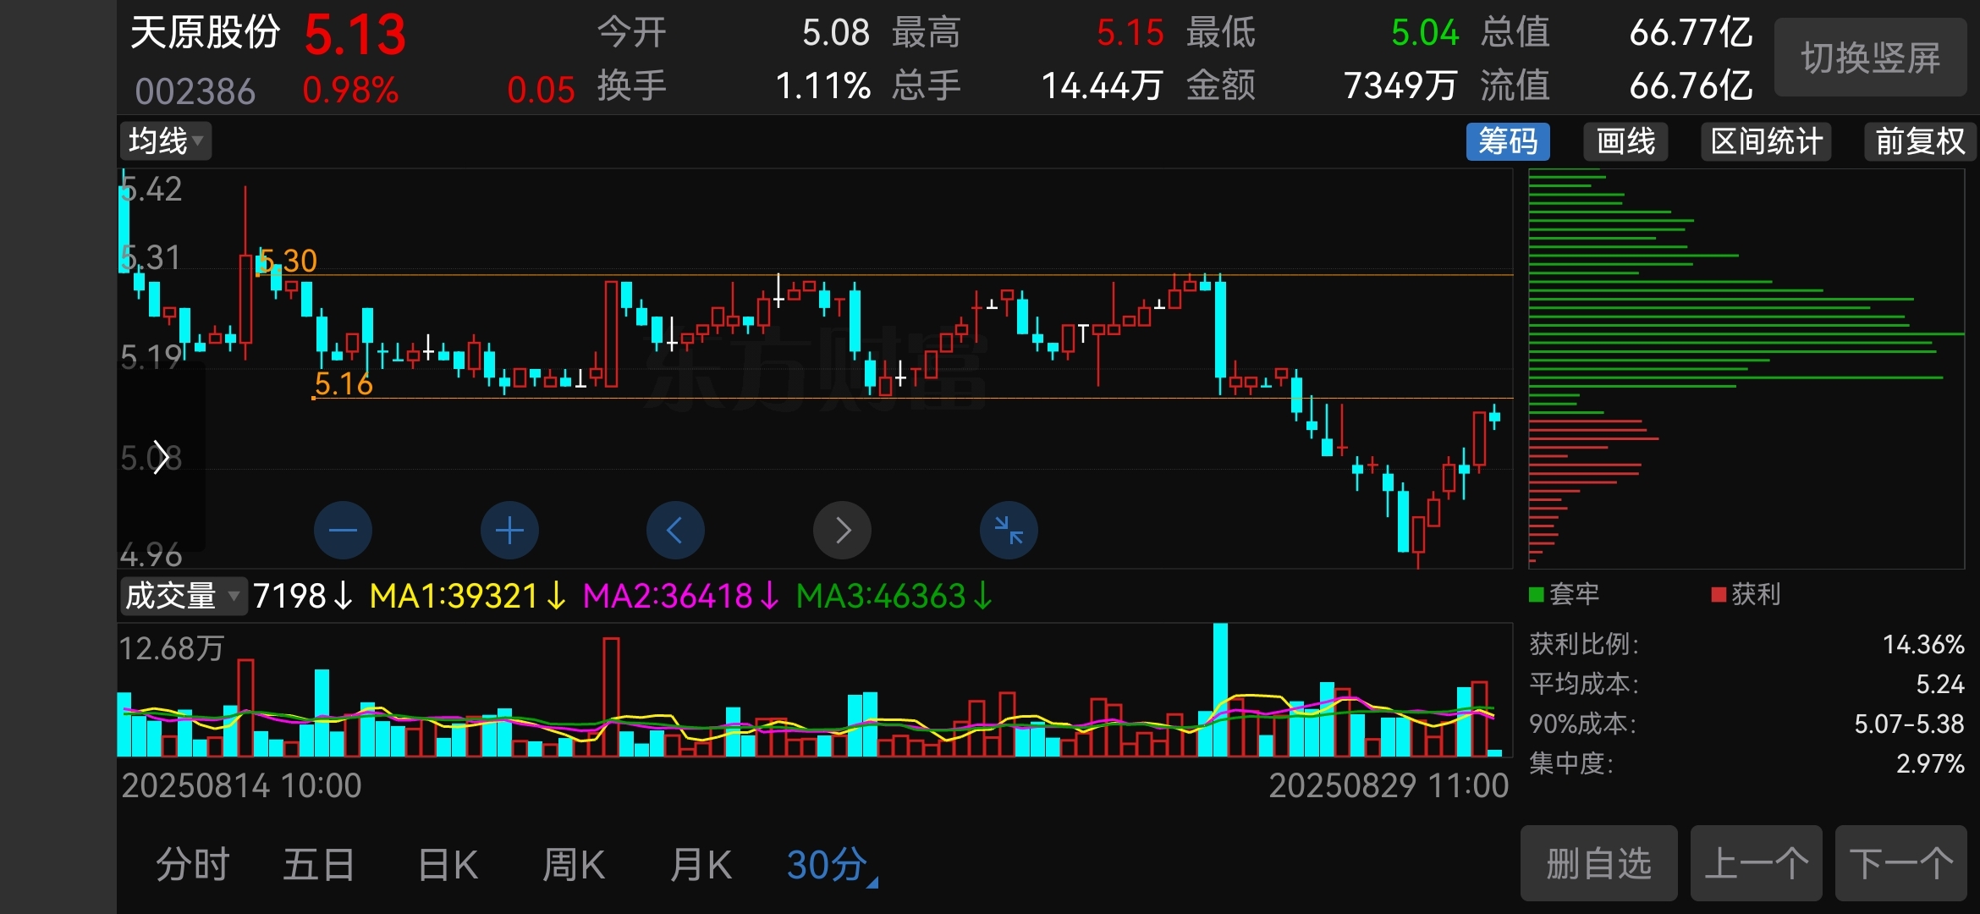Tap the 今开 5.08 value
This screenshot has height=914, width=1980.
click(836, 33)
